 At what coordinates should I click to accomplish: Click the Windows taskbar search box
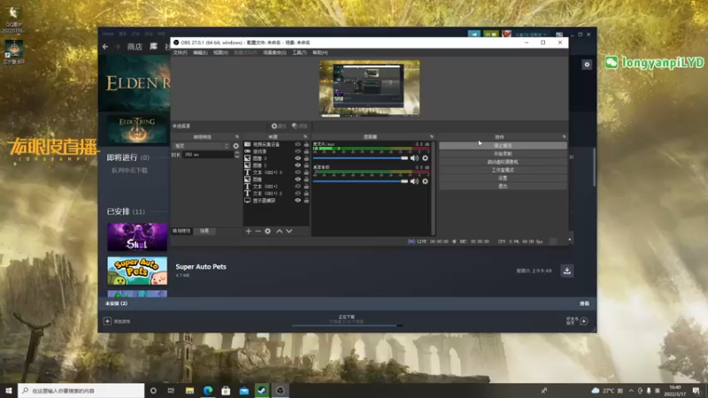[81, 390]
